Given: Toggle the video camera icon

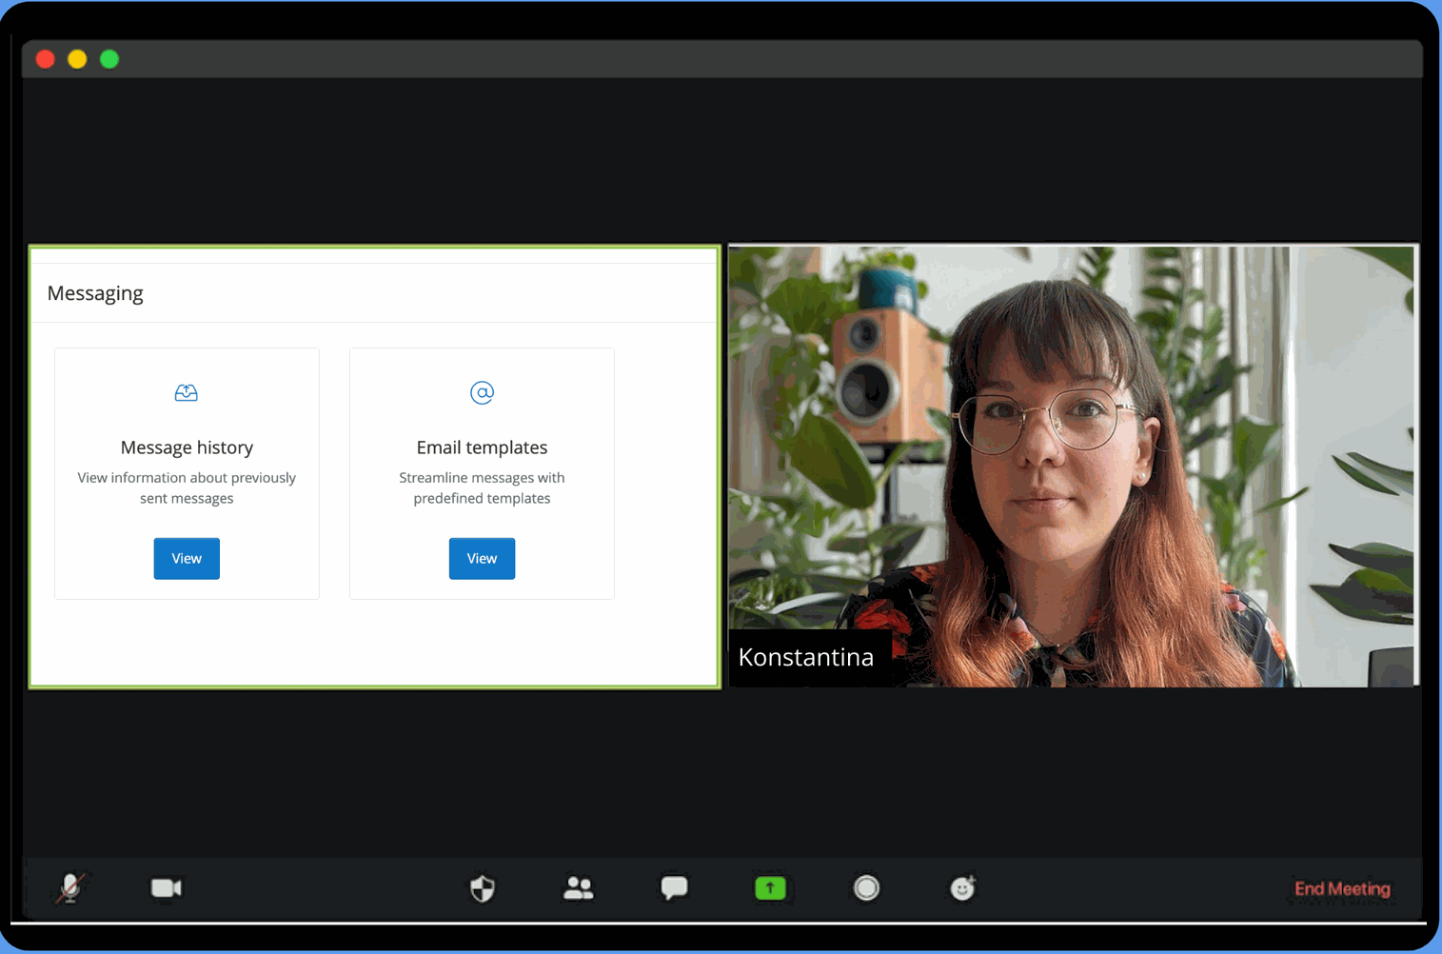Looking at the screenshot, I should click(167, 888).
